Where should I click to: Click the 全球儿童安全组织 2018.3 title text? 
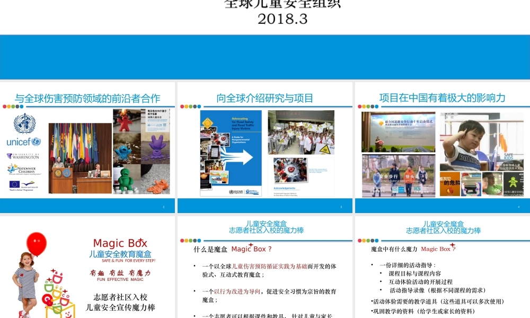(282, 12)
